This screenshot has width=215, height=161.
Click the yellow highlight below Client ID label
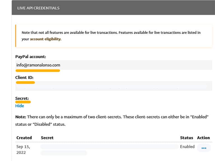[25, 82]
